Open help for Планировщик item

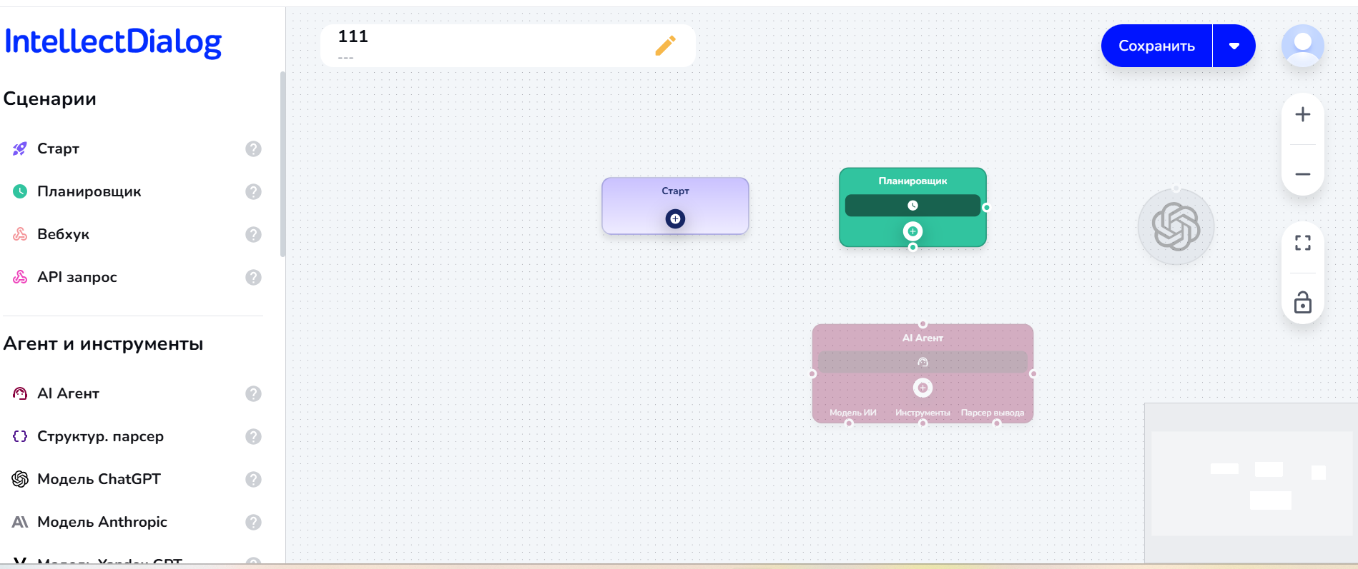point(253,191)
